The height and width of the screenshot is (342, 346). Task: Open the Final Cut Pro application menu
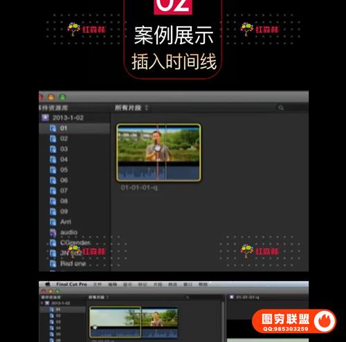(71, 285)
